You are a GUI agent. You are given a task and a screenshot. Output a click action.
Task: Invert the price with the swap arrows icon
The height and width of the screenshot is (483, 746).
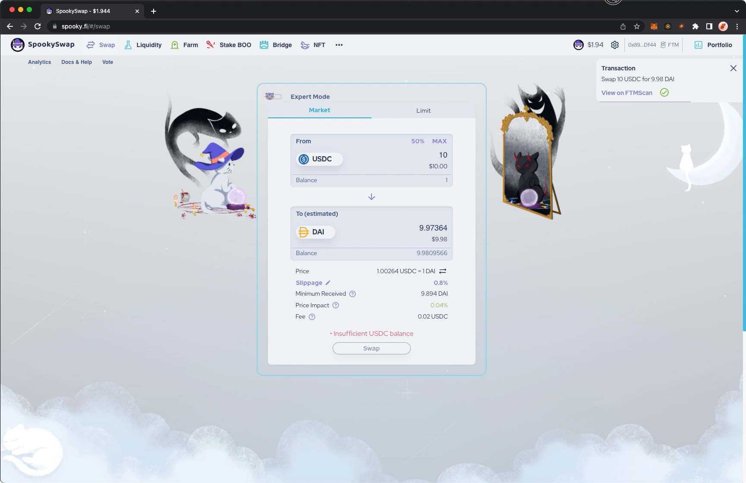coord(443,271)
